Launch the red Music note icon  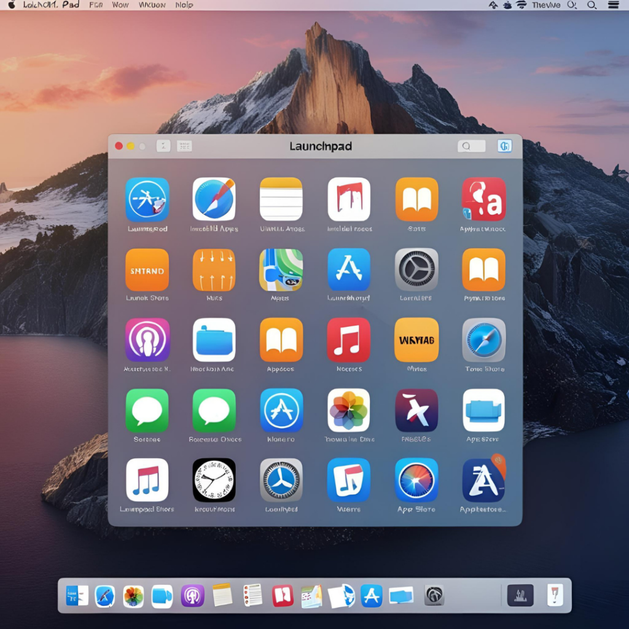pos(349,340)
